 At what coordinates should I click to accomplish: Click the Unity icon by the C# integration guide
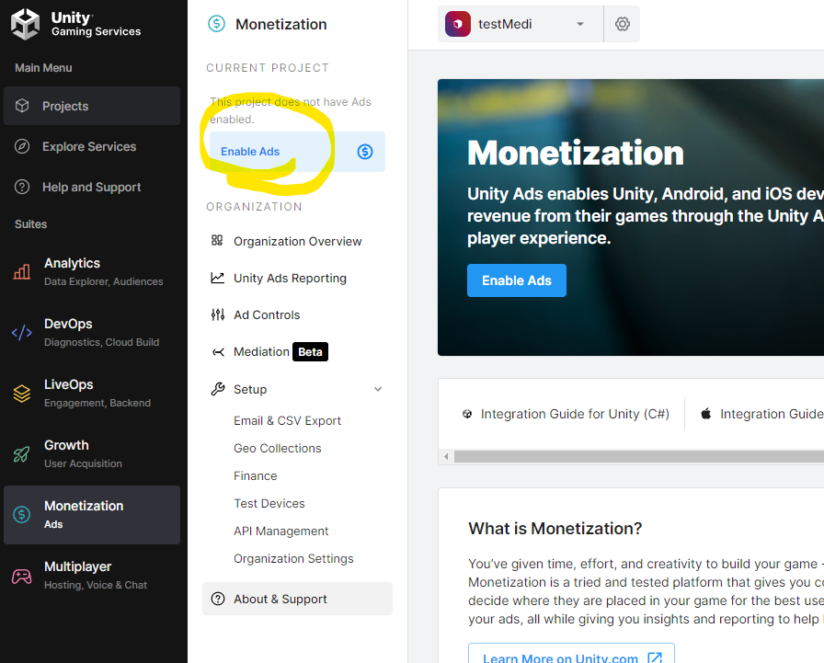(467, 414)
